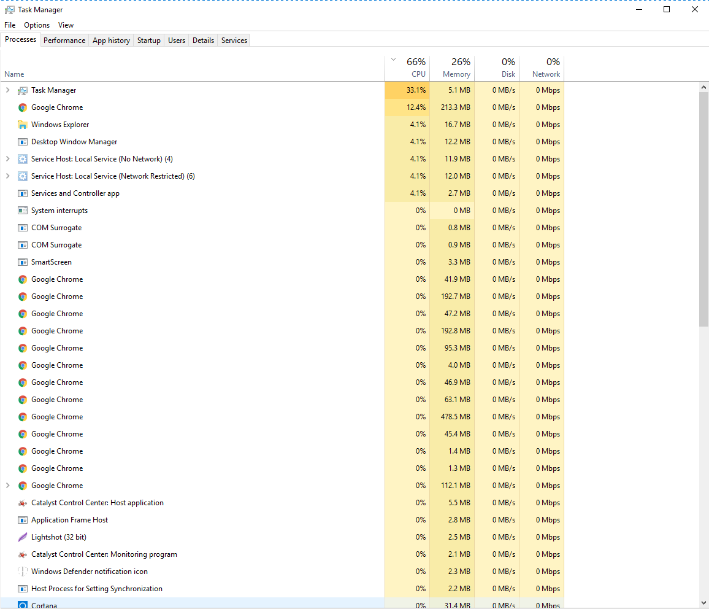The height and width of the screenshot is (609, 709).
Task: Sort by the CPU column header
Action: (407, 68)
